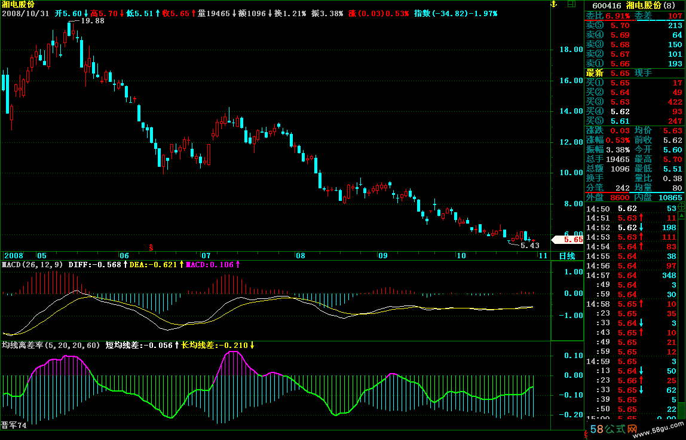Click the 晋军74 text at bottom-left
The height and width of the screenshot is (440, 686).
tap(14, 424)
